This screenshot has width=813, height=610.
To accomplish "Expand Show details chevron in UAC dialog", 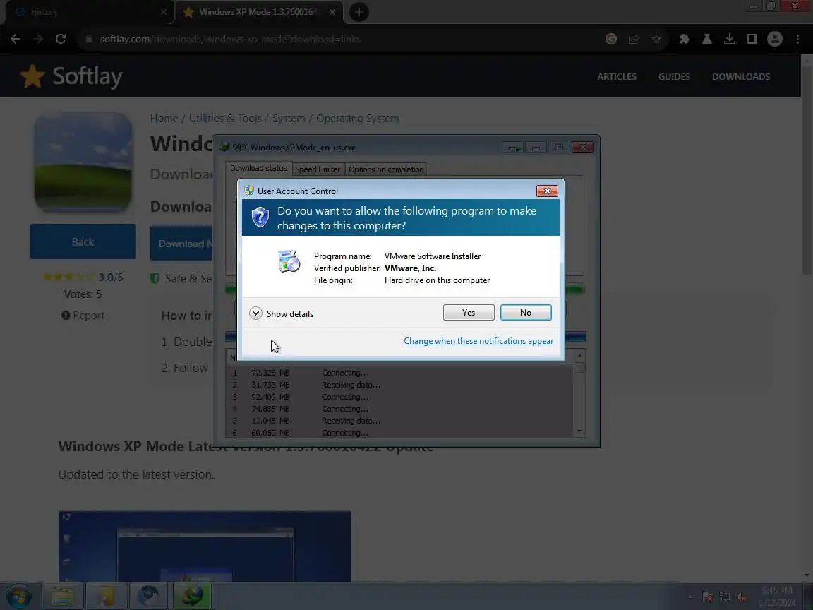I will 255,313.
